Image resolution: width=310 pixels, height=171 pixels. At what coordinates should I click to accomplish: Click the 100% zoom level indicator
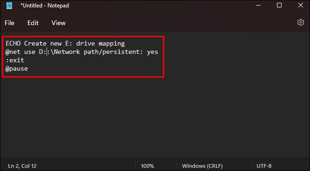point(147,166)
